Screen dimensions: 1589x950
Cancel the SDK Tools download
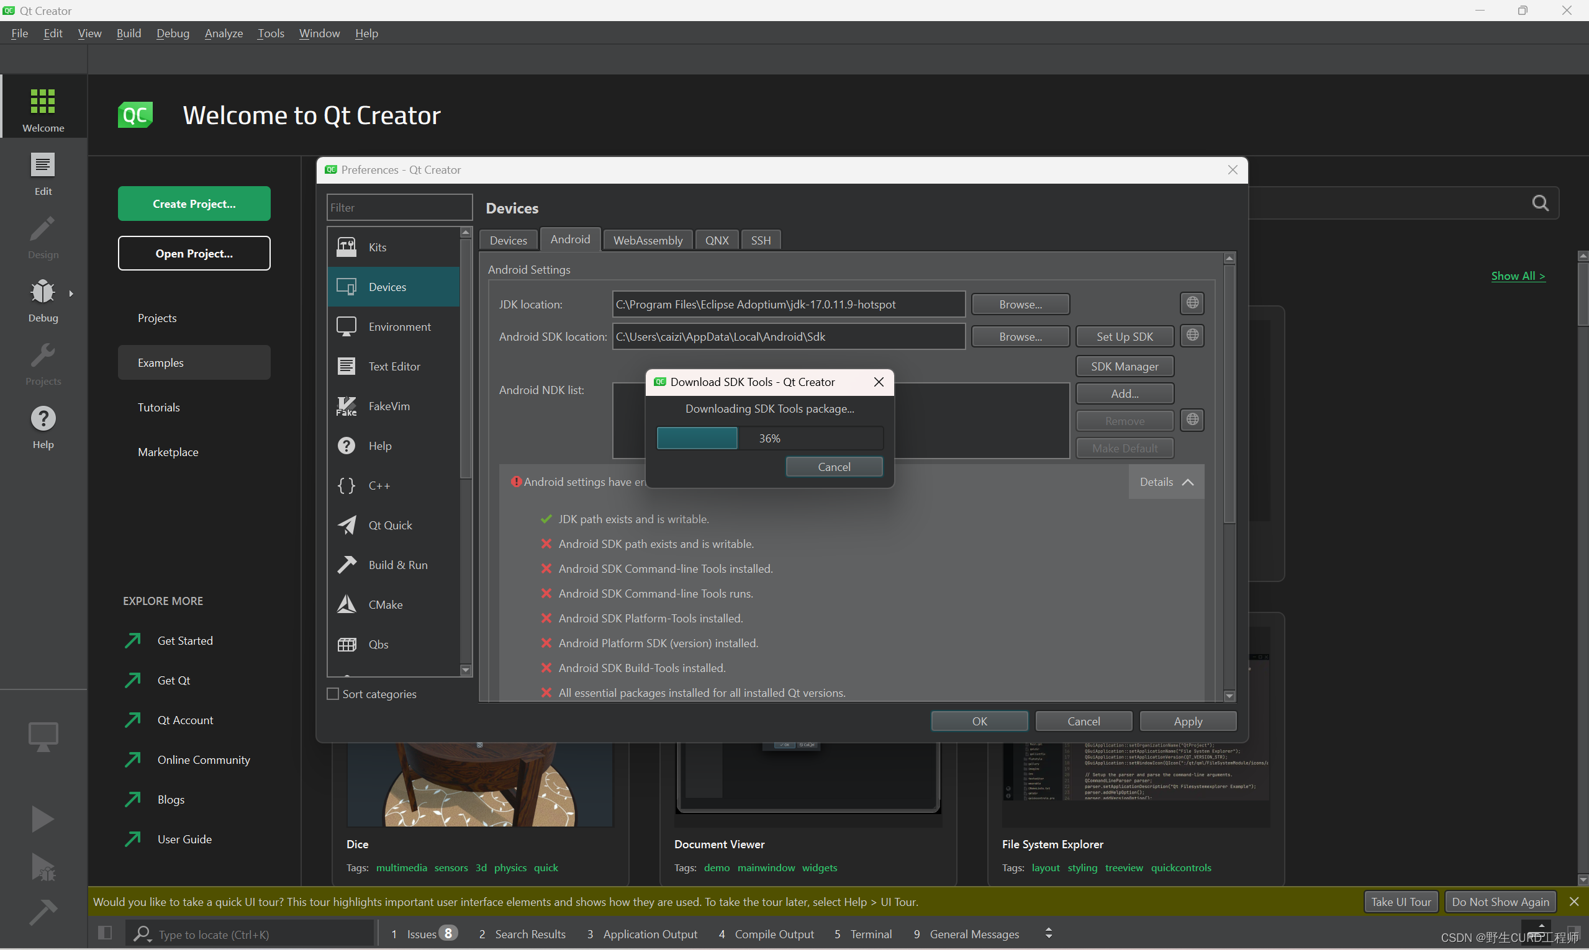coord(834,467)
